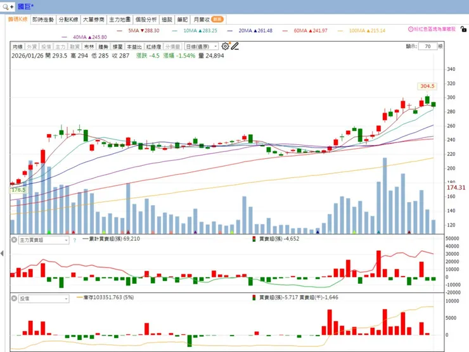Toggle 分價量 overlay button
Viewport: 469px width, 352px height.
pyautogui.click(x=173, y=47)
